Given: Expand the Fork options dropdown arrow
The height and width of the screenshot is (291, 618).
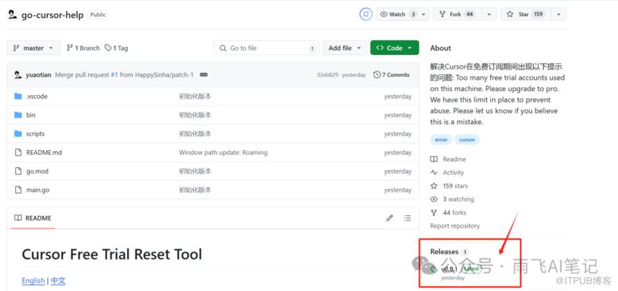Looking at the screenshot, I should click(489, 14).
